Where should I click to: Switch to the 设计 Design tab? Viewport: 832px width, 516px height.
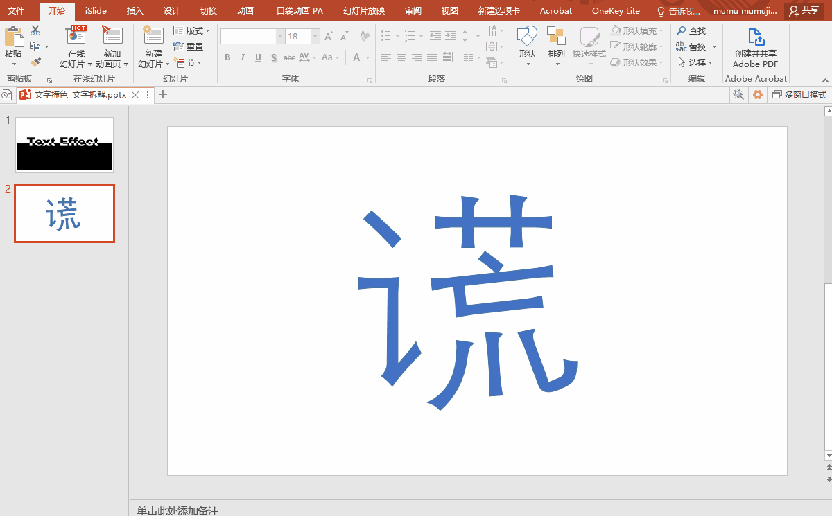(x=171, y=10)
